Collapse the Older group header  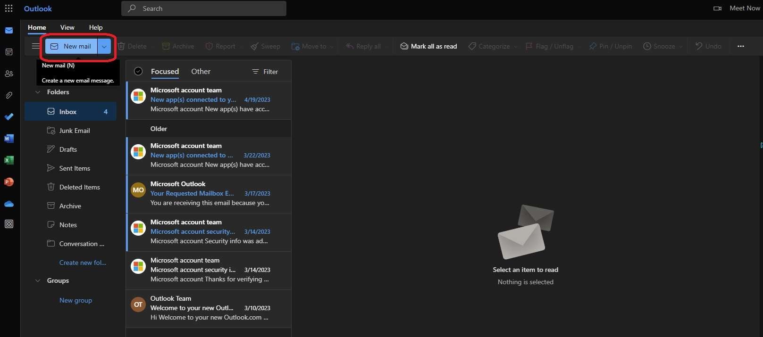point(209,129)
